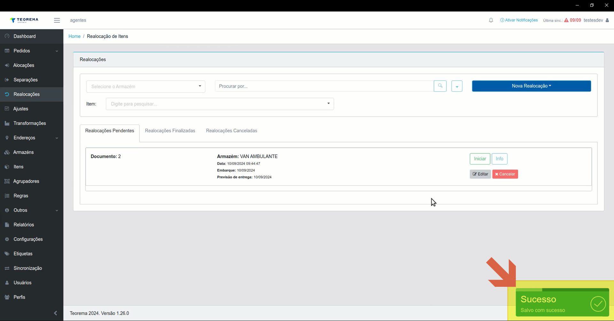Open the advanced filter dropdown arrow button
Screen dimensions: 614x321
[457, 86]
